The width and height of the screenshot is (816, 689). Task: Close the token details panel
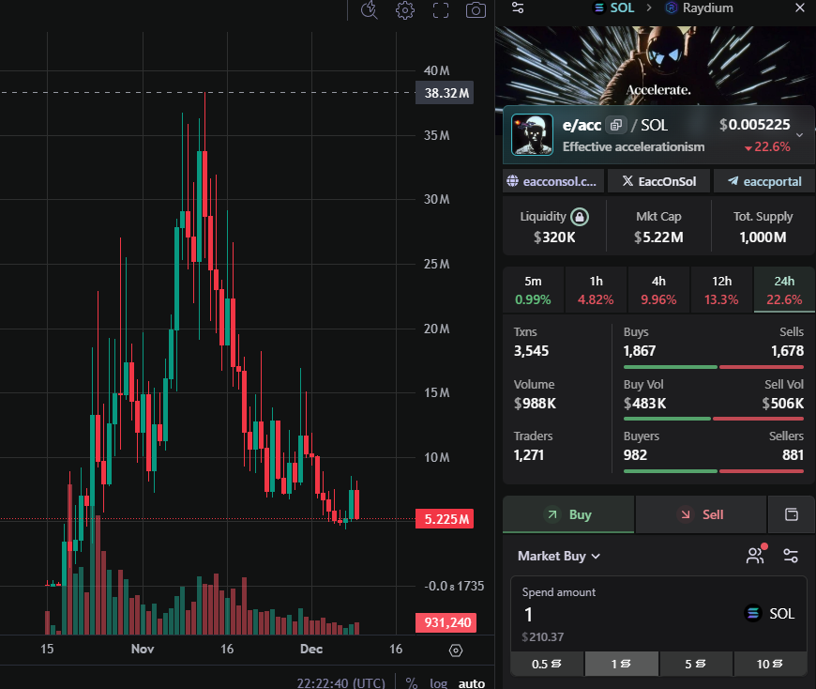[800, 8]
